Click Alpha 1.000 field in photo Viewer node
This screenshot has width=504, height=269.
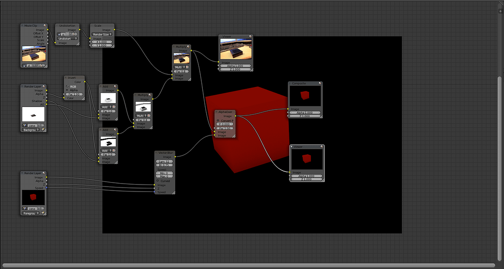236,66
